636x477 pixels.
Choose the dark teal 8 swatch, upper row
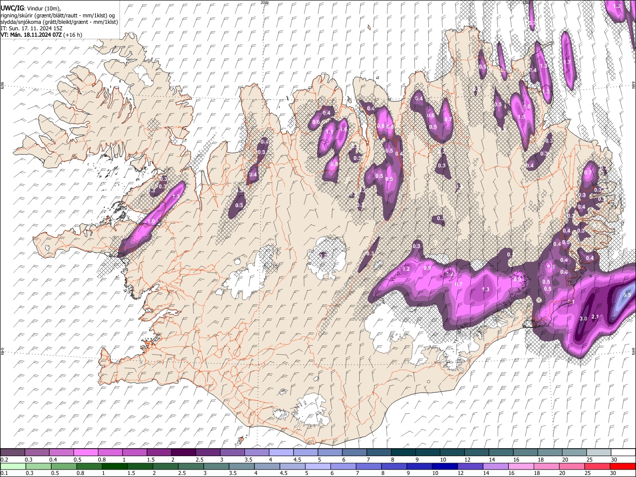point(403,453)
